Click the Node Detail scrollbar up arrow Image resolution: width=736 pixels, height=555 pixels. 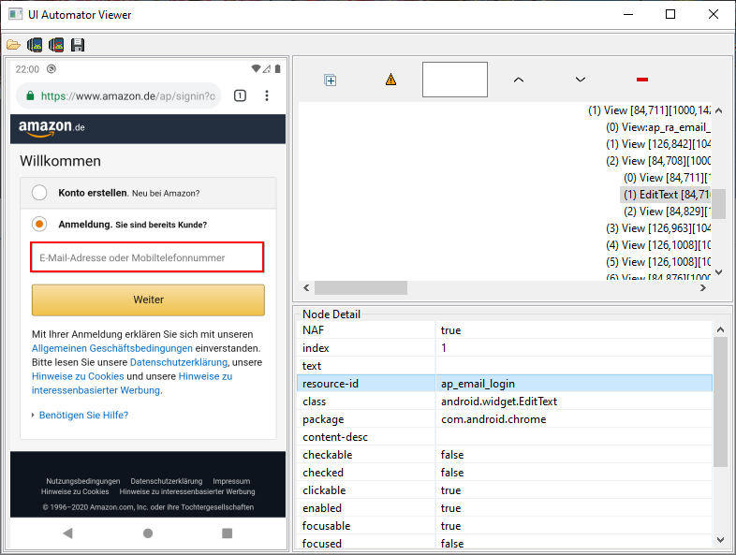(720, 329)
